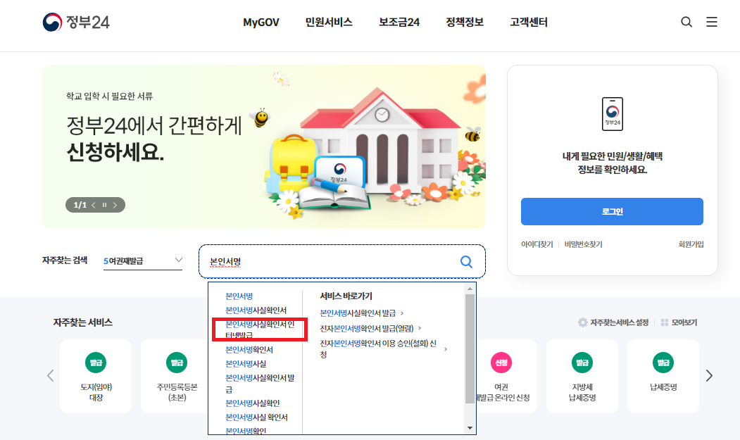The image size is (740, 440).
Task: Open the header search magnifier icon
Action: [x=686, y=22]
